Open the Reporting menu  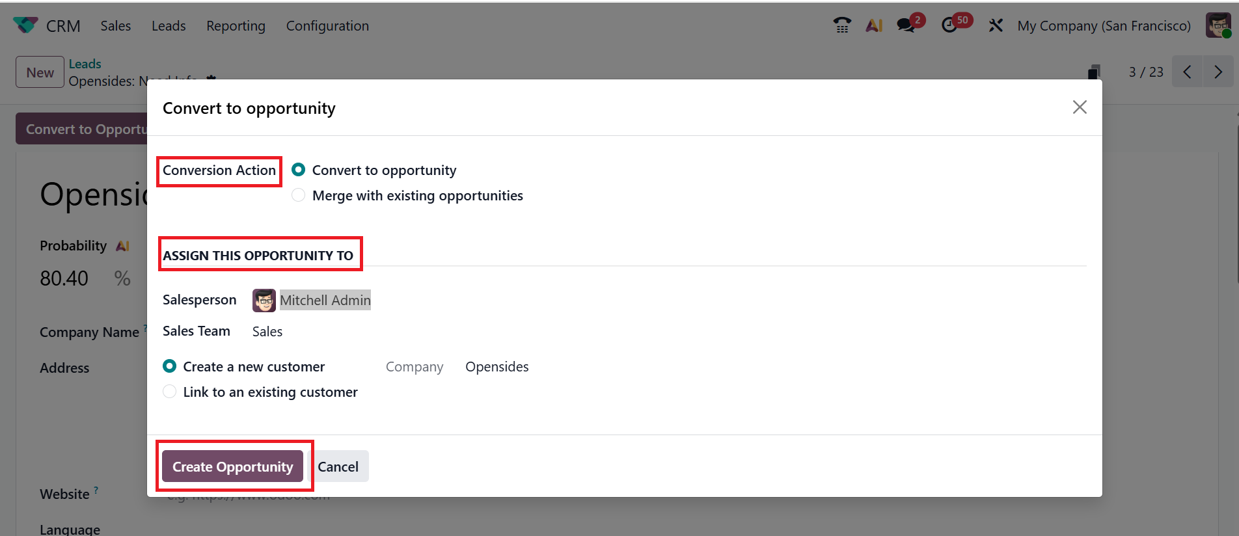(x=236, y=26)
